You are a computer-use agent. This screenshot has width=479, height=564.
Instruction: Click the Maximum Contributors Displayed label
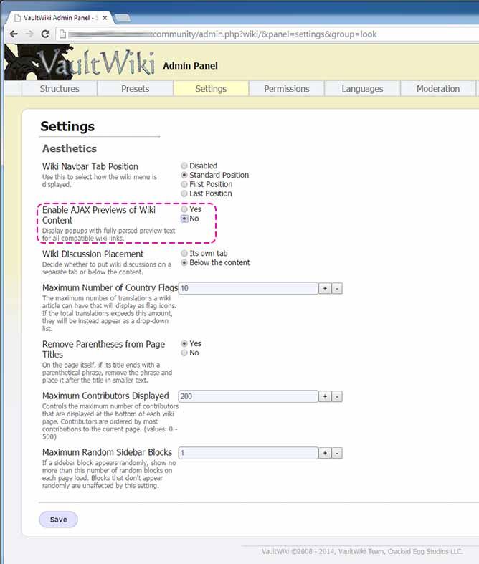(x=105, y=396)
